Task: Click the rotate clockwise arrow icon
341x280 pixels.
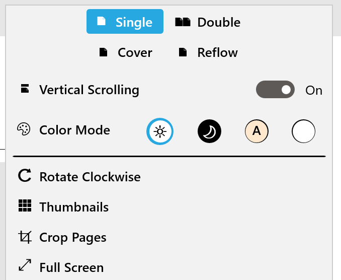Action: coord(24,176)
